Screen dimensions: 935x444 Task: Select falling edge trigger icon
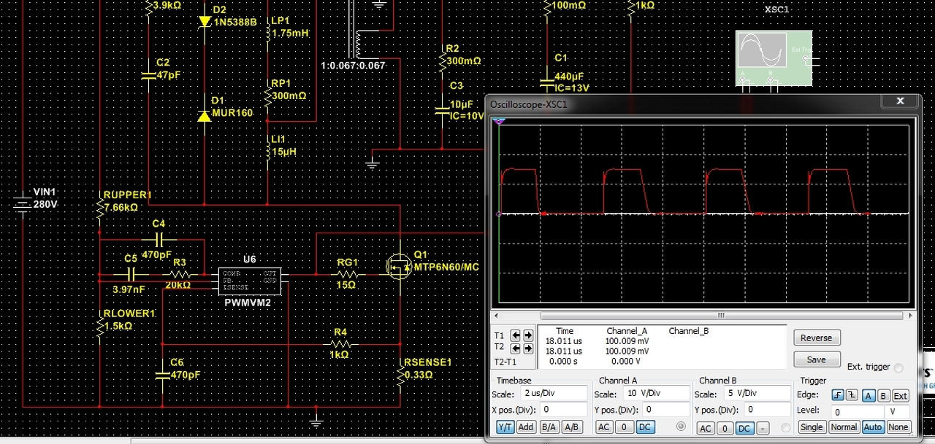tap(853, 396)
